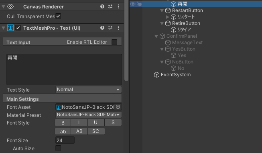Enable RTL Editor checkbox

click(114, 42)
